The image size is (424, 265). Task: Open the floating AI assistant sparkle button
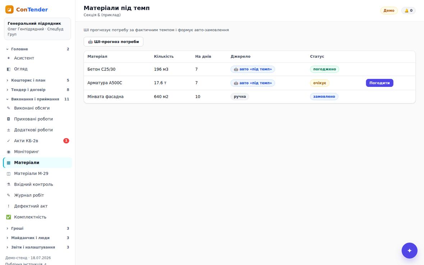[x=409, y=250]
